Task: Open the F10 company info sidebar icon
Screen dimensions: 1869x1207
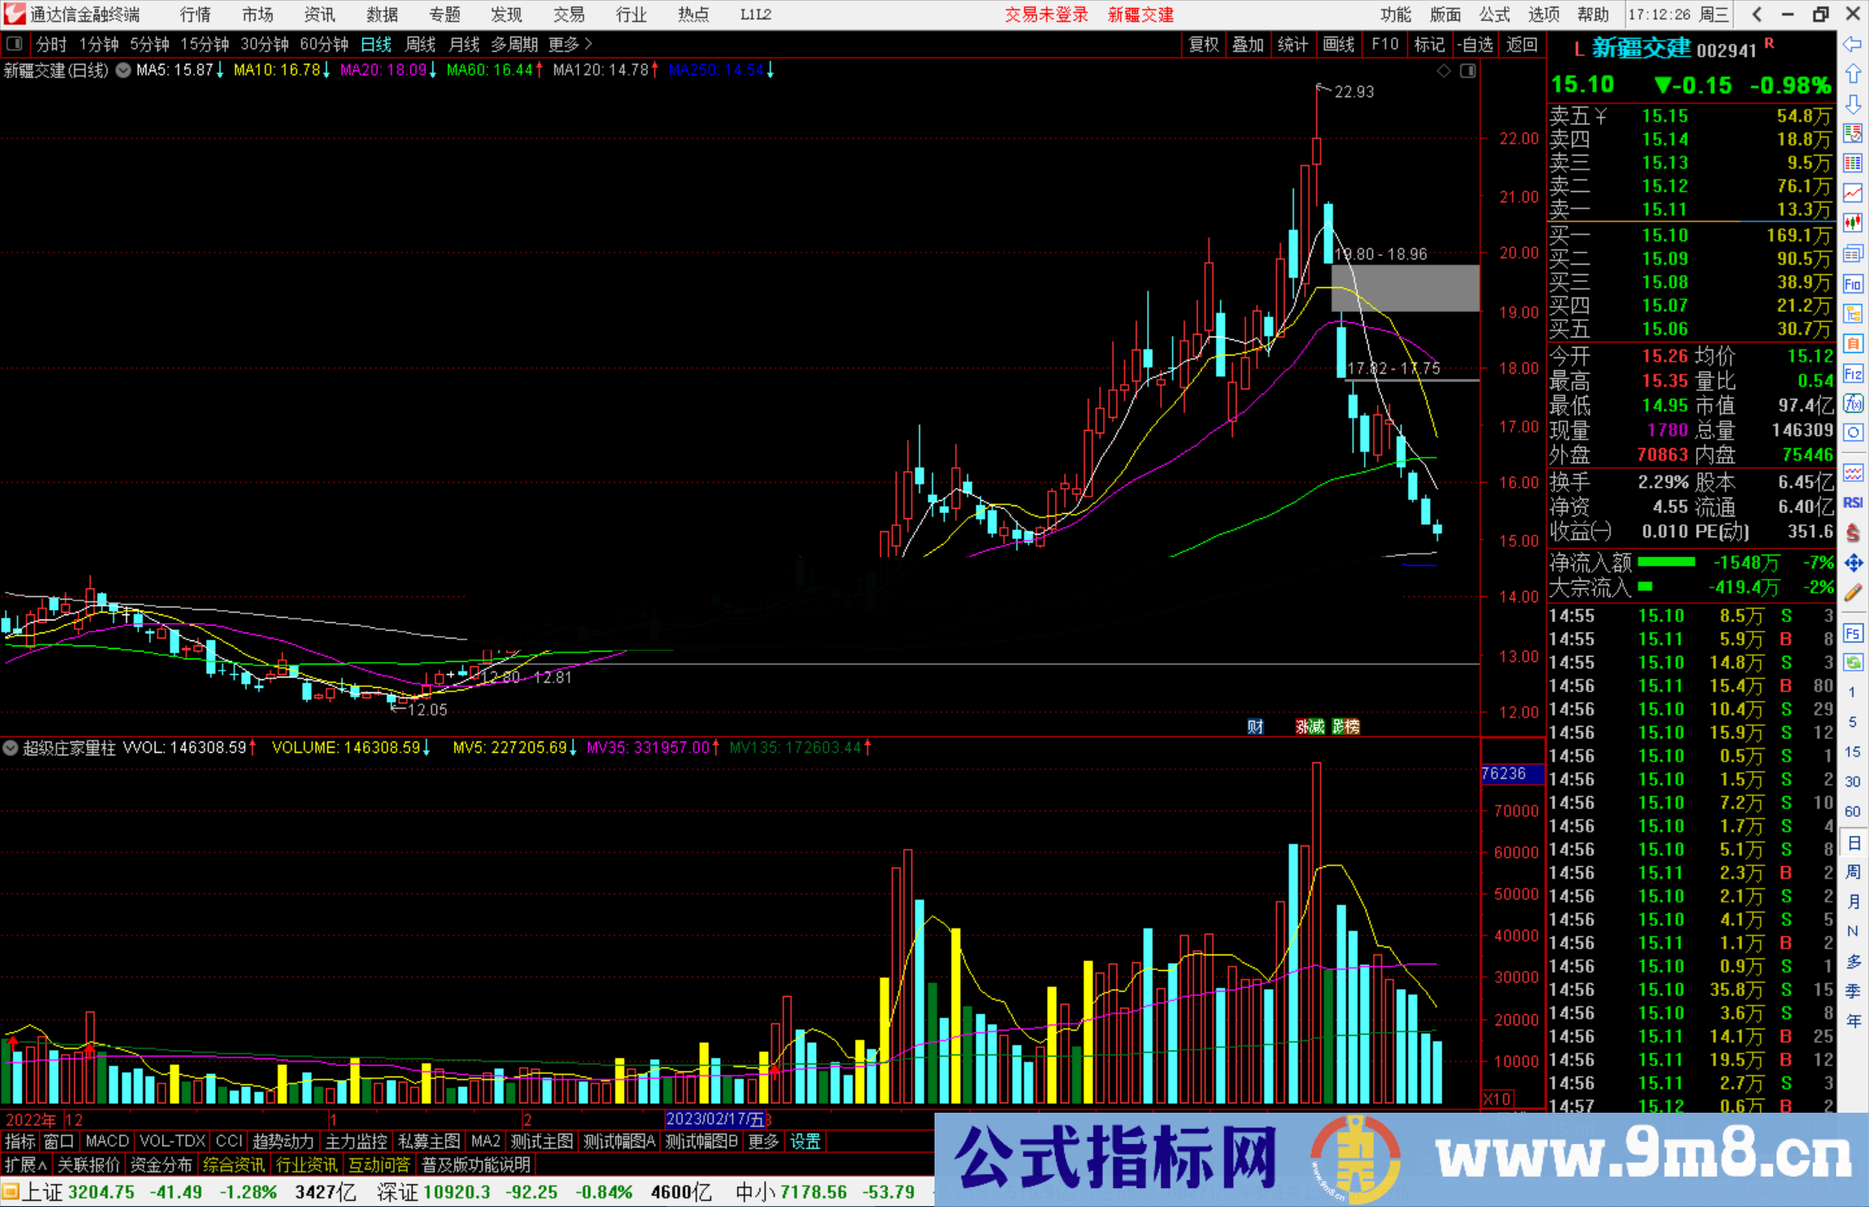Action: (1853, 284)
